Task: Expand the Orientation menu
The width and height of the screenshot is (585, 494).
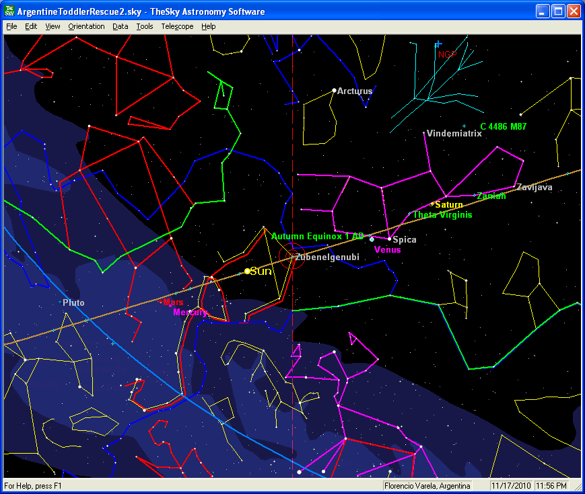Action: tap(86, 26)
